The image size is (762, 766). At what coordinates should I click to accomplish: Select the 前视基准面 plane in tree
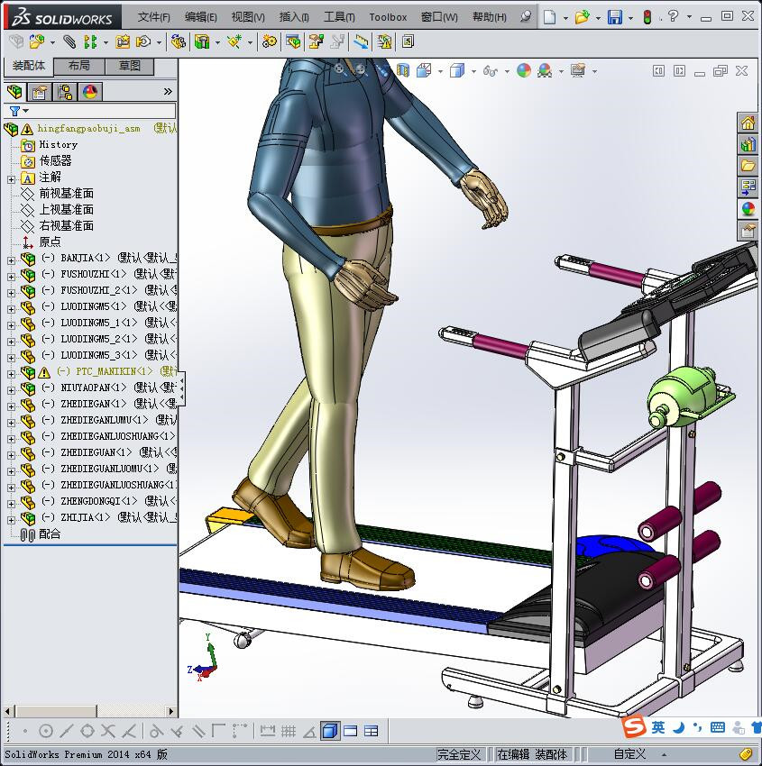tap(66, 194)
